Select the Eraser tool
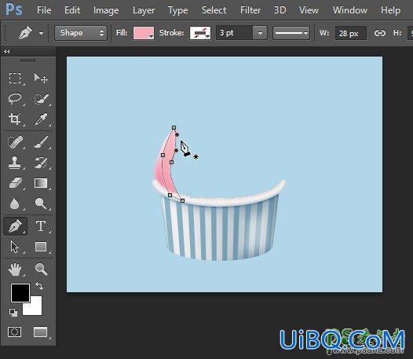Viewport: 413px width, 359px height. coord(15,183)
